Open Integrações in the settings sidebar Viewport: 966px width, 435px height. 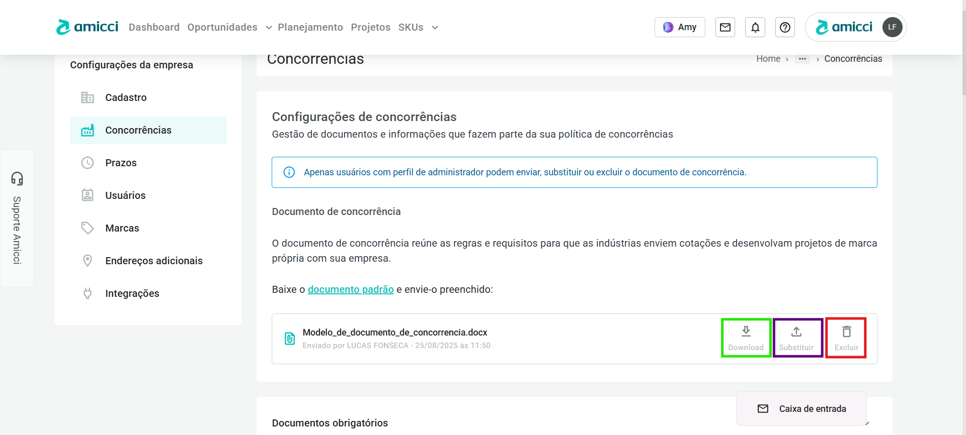[132, 293]
